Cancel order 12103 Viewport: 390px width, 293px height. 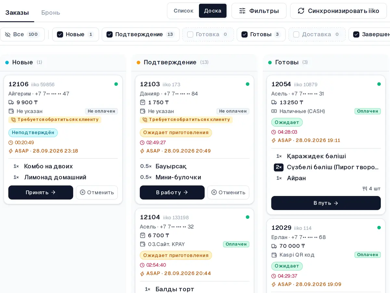(x=228, y=192)
